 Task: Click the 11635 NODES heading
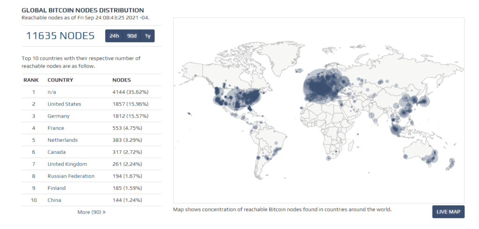coord(60,35)
